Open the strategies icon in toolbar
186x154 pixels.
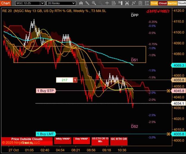pyautogui.click(x=140, y=3)
